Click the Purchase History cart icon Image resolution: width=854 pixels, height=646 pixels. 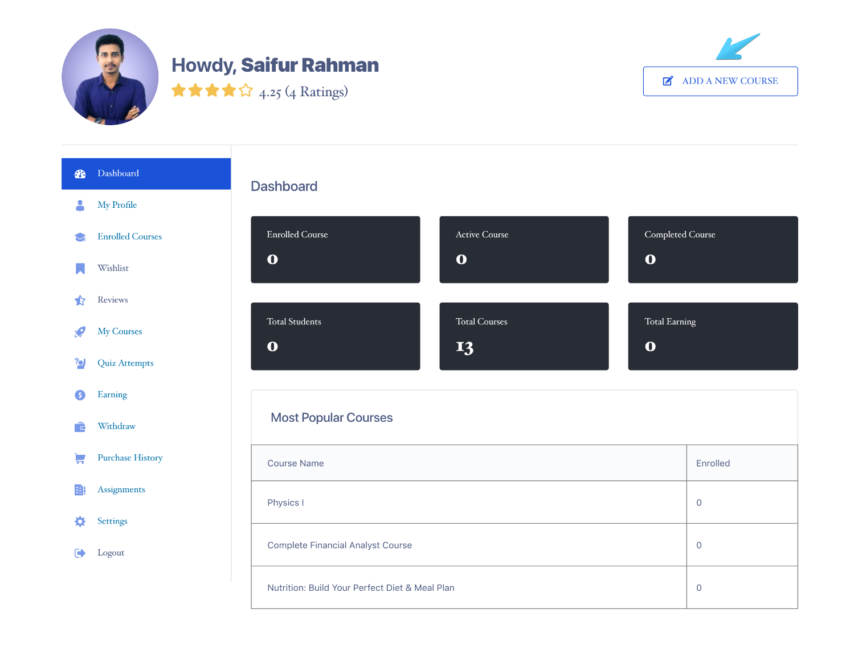point(80,458)
